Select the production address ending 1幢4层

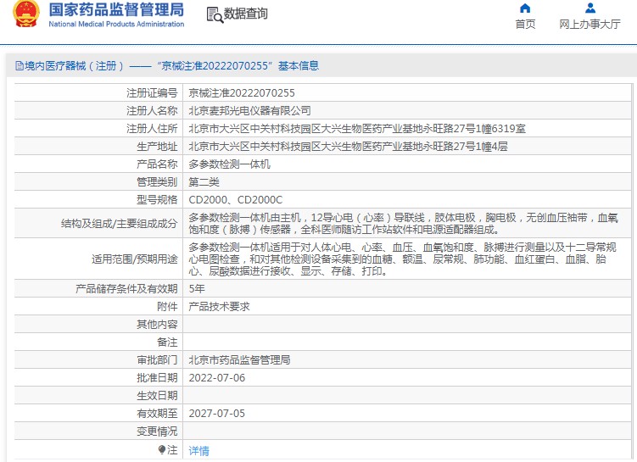[x=348, y=146]
